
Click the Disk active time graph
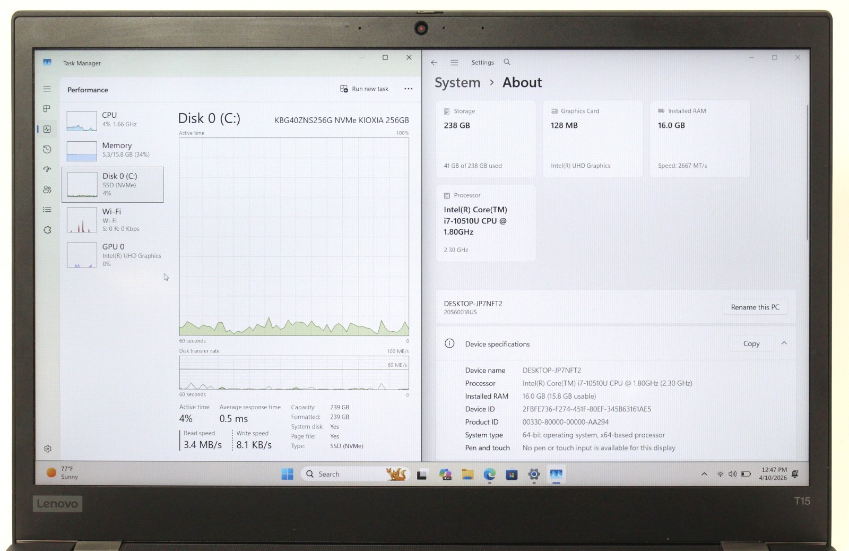294,237
